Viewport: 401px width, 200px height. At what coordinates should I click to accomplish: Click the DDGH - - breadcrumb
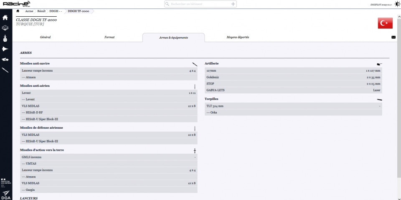pos(56,11)
